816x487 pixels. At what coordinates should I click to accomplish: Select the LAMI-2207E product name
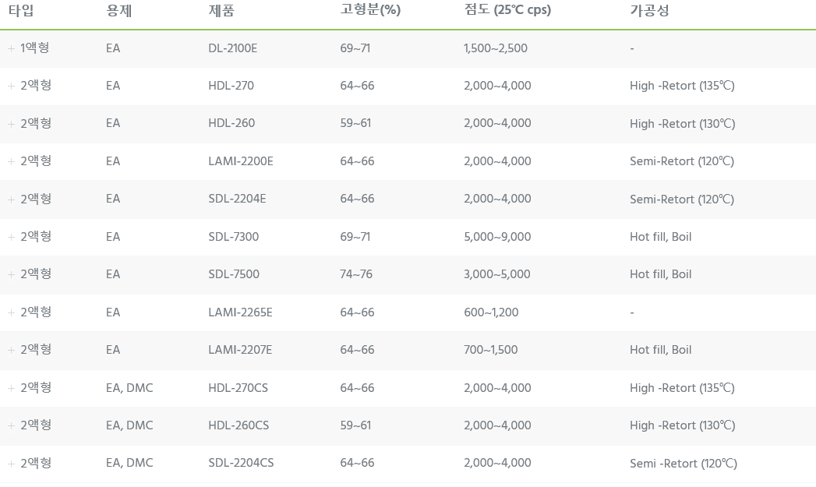point(240,350)
